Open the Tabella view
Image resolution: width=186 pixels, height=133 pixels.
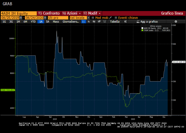pos(115,22)
